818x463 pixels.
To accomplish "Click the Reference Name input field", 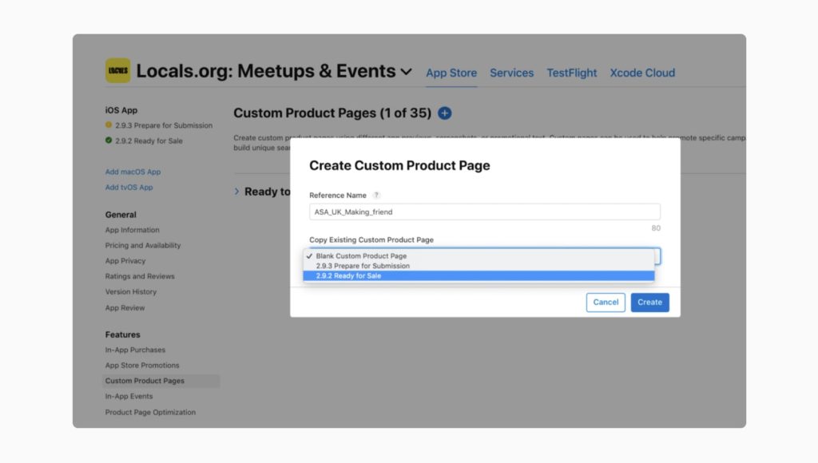I will (x=485, y=212).
